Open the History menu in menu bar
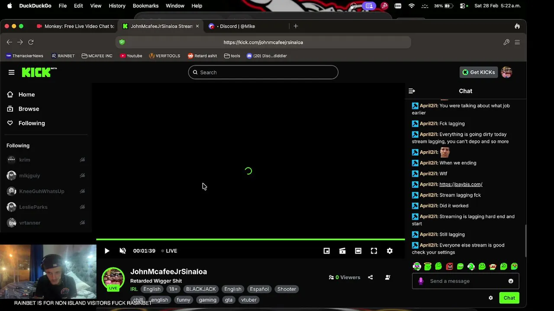 pyautogui.click(x=117, y=6)
